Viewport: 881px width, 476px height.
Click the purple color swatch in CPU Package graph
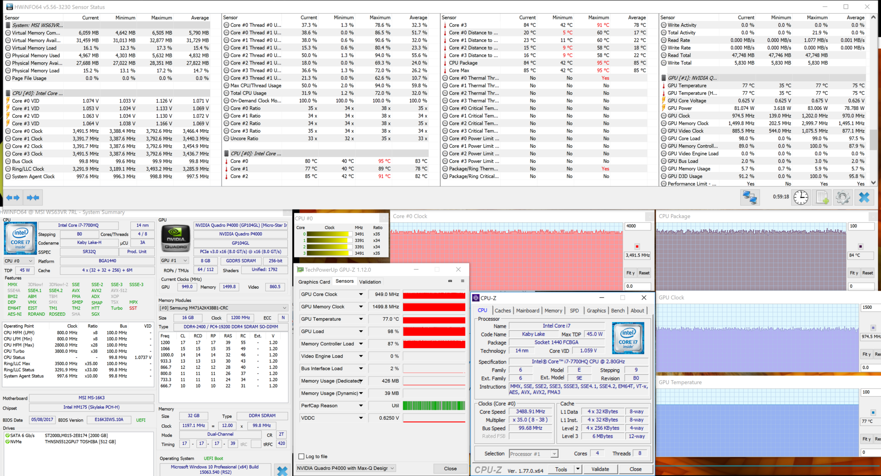[x=860, y=246]
